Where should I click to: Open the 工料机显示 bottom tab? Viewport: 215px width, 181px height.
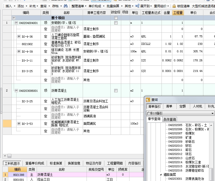pyautogui.click(x=12, y=163)
